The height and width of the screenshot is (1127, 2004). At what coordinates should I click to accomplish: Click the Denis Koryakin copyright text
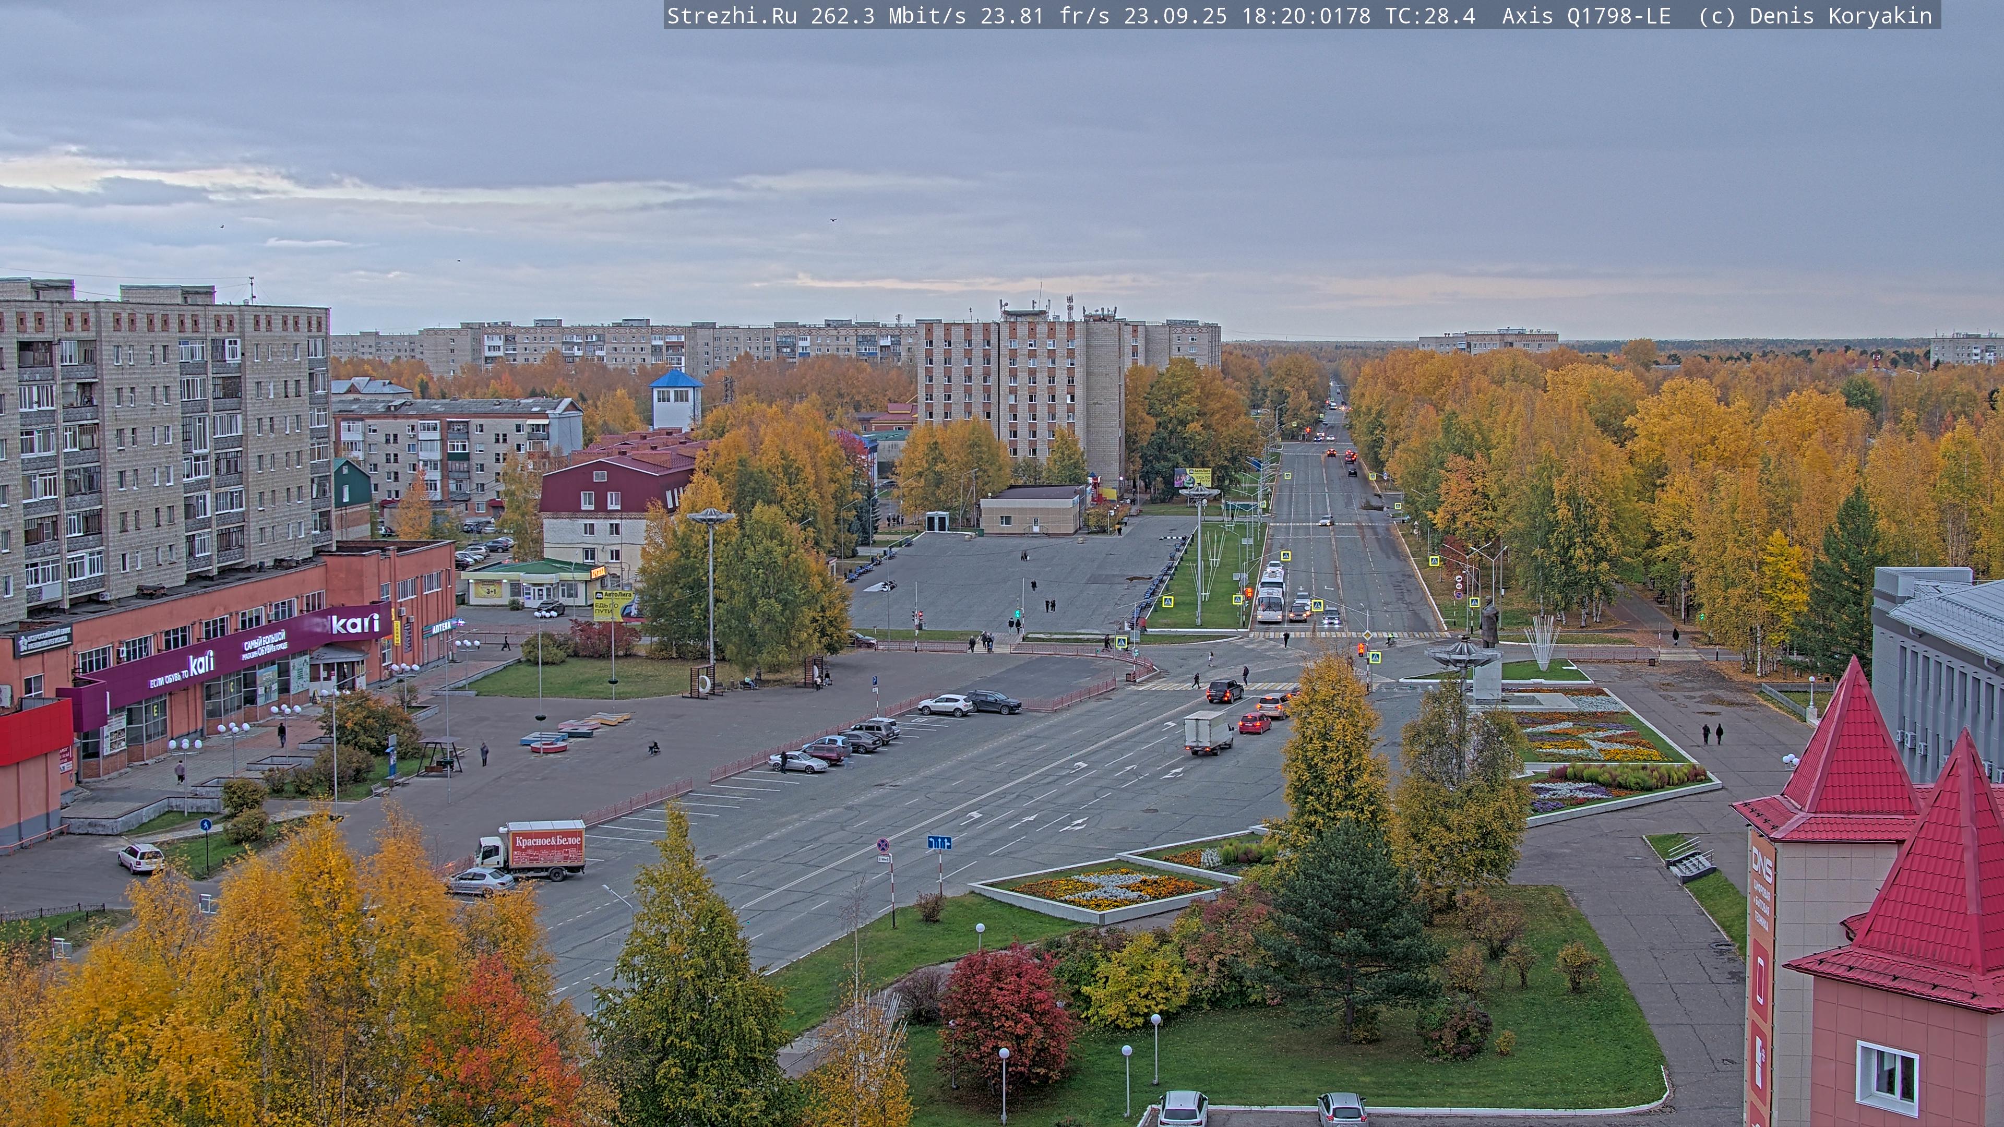tap(1840, 16)
